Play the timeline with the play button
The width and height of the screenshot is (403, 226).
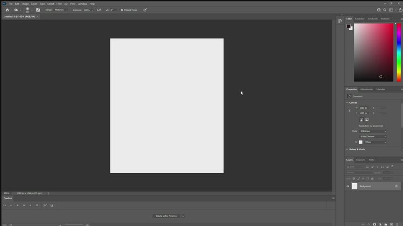point(17,205)
